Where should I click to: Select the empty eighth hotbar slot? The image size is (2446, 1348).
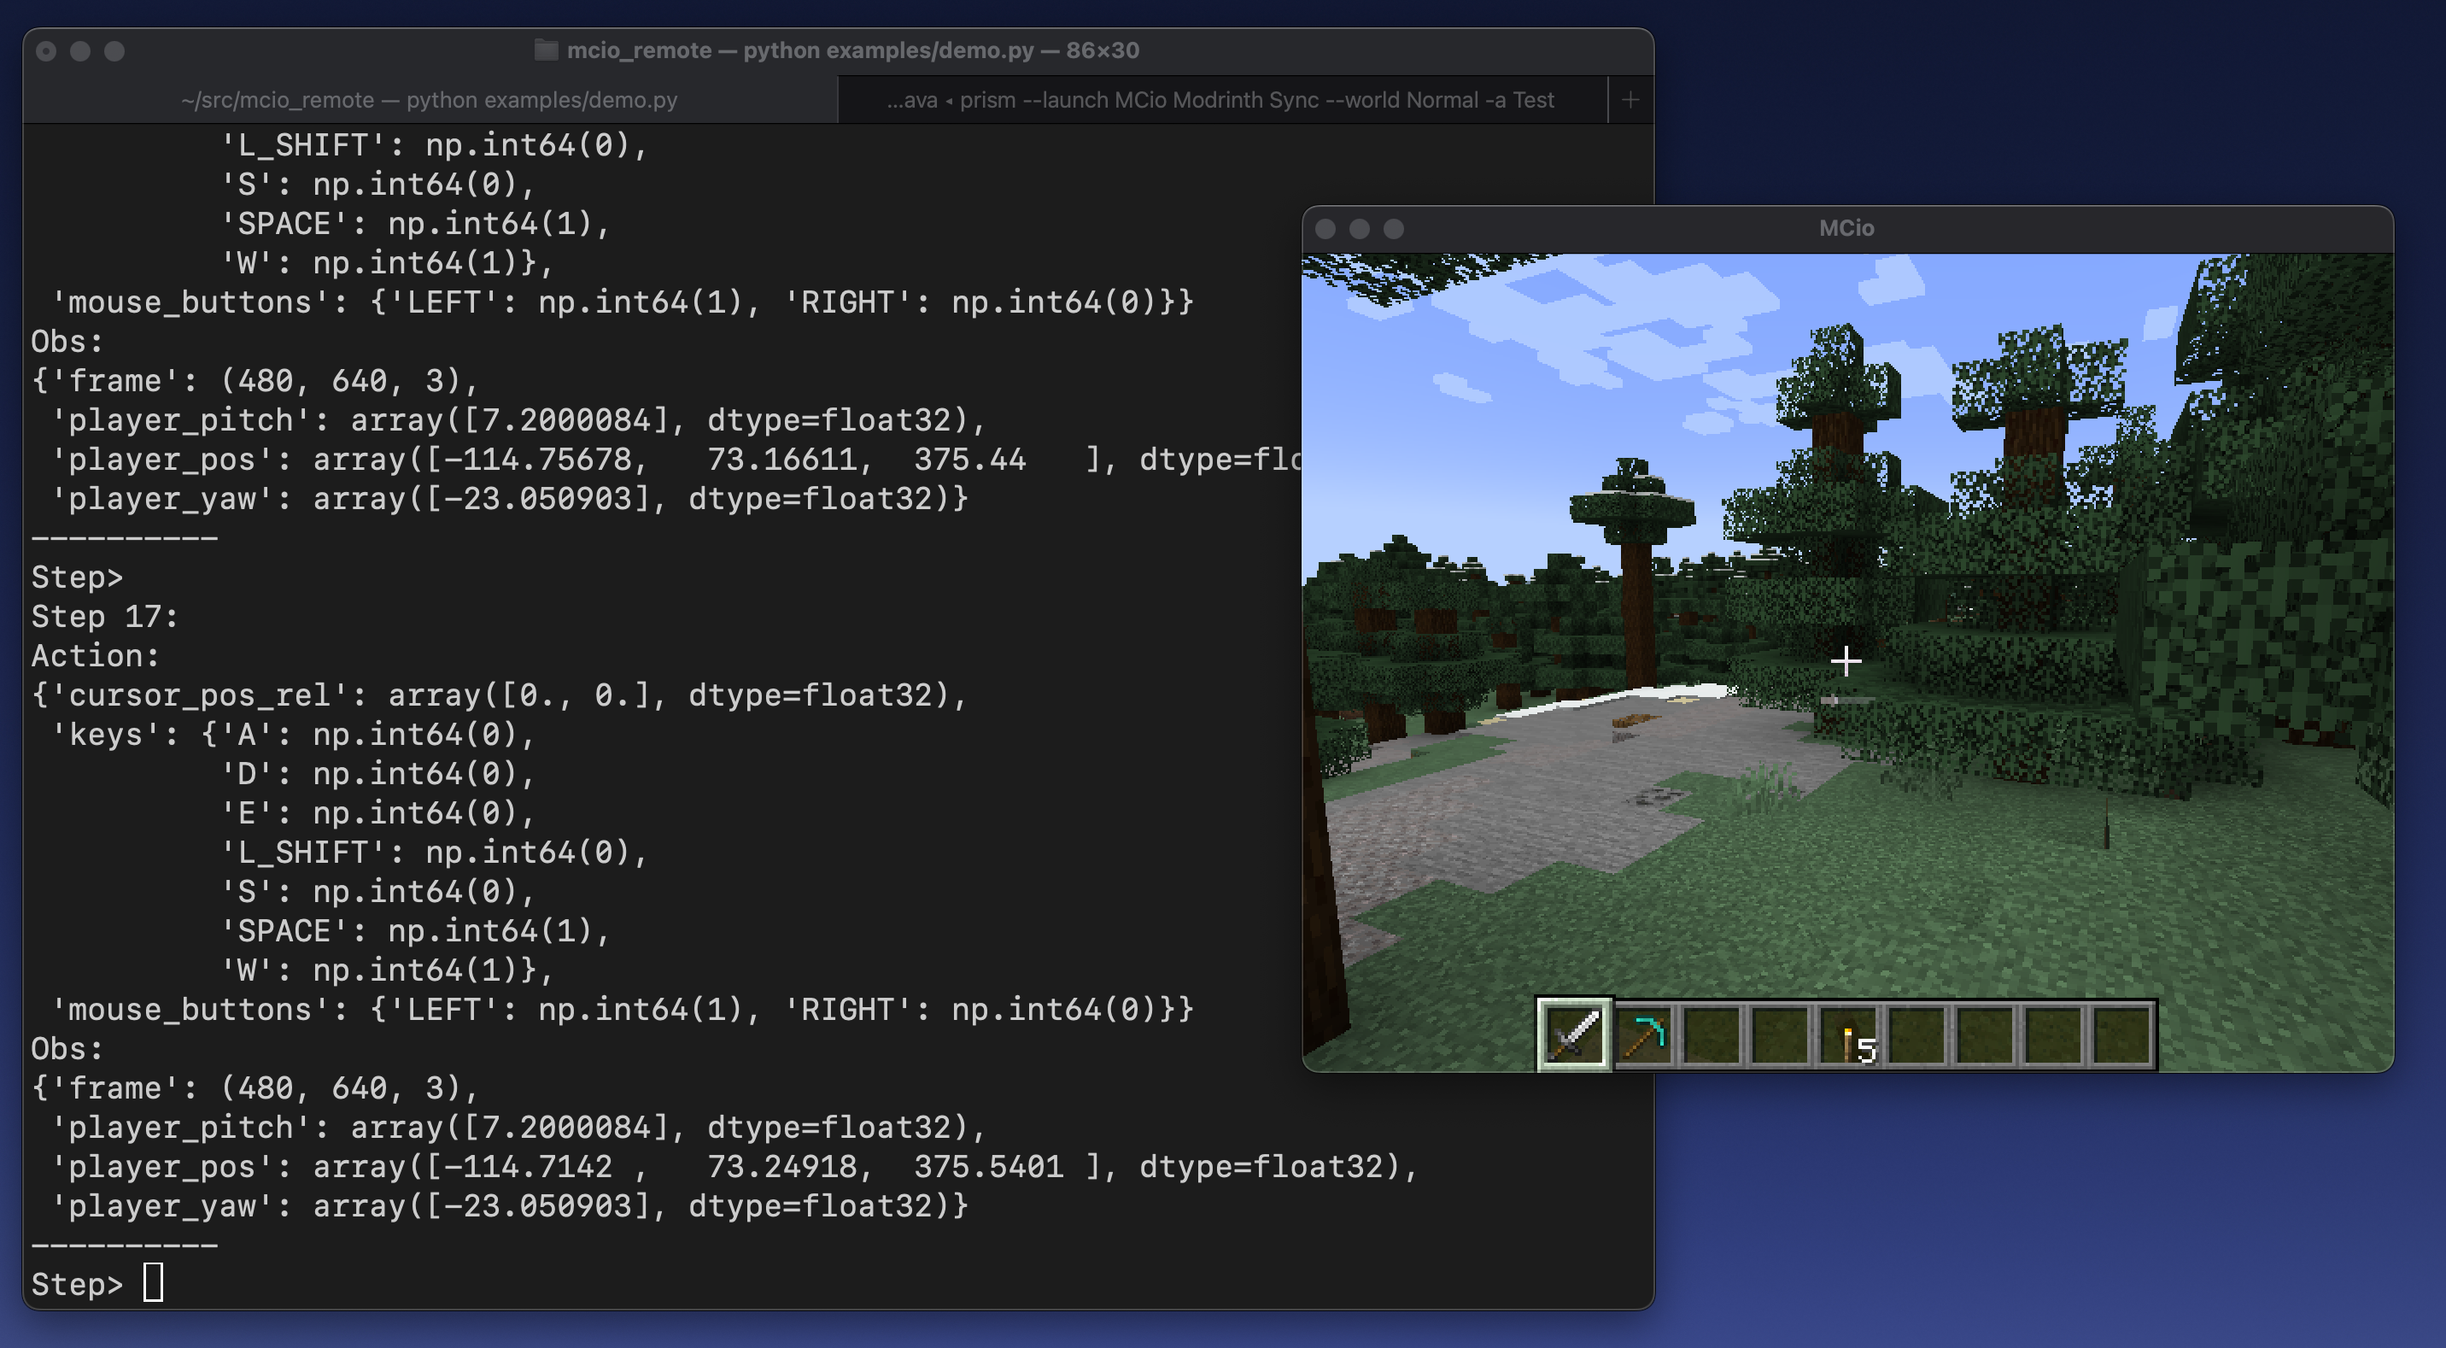coord(2053,1034)
